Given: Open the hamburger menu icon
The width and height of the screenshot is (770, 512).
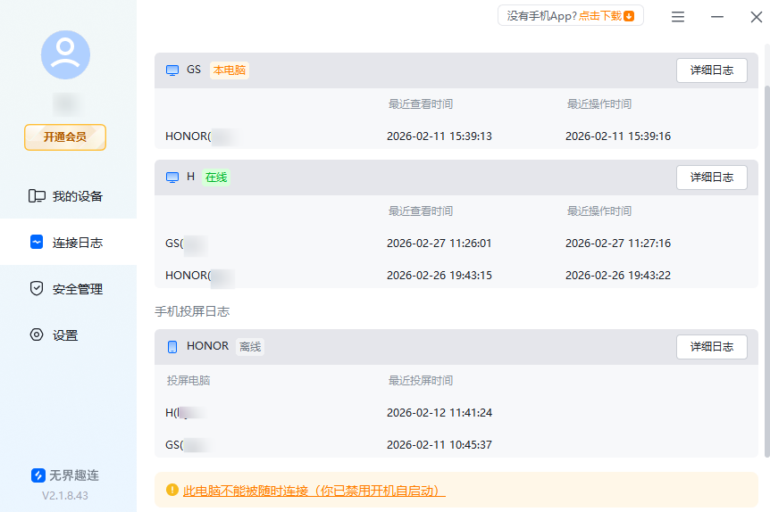Looking at the screenshot, I should click(678, 17).
